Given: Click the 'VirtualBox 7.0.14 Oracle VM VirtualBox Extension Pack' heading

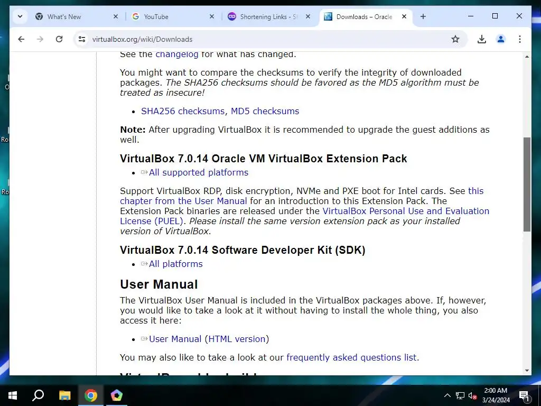Looking at the screenshot, I should [264, 159].
